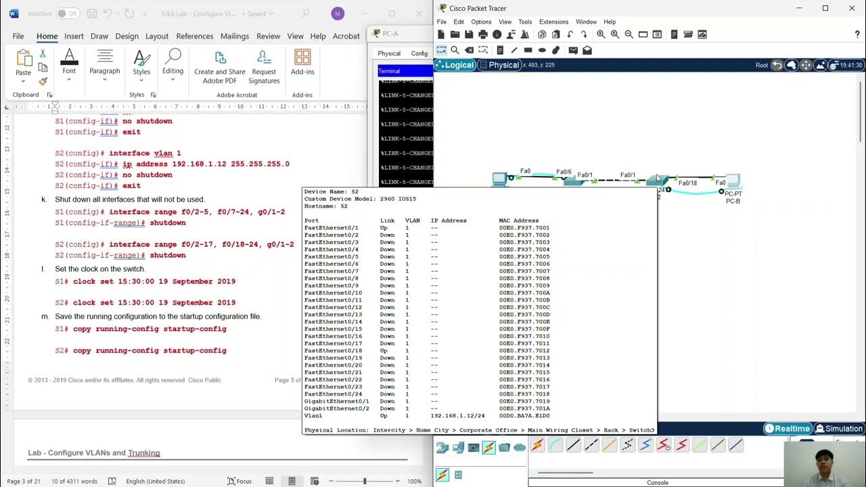Open the Extensions menu in Packet Tracer

coord(553,22)
